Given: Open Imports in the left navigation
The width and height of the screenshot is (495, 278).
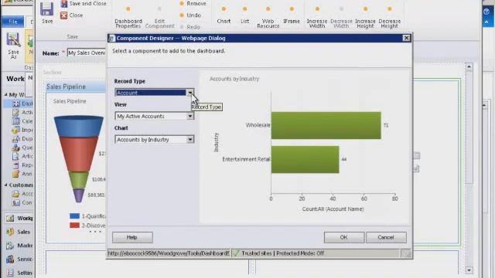Looking at the screenshot, I should 22,130.
